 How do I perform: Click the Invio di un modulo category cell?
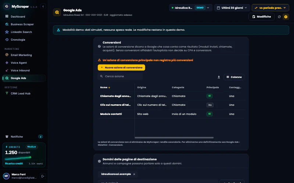coord(184,114)
